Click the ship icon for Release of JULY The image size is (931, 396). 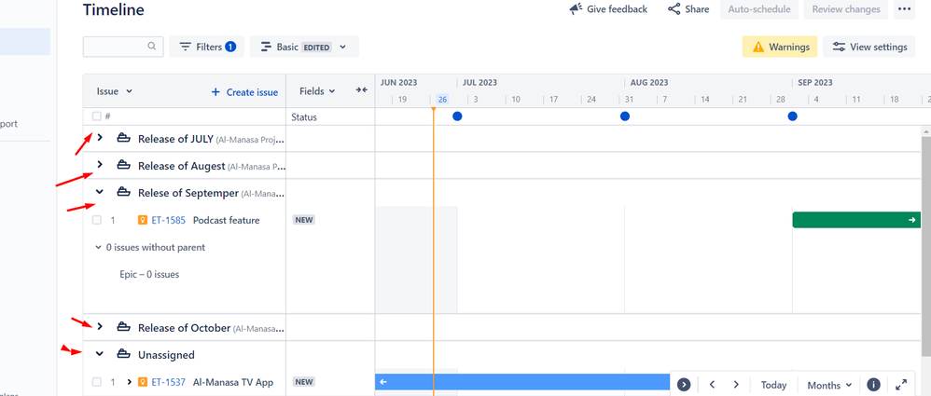coord(123,138)
